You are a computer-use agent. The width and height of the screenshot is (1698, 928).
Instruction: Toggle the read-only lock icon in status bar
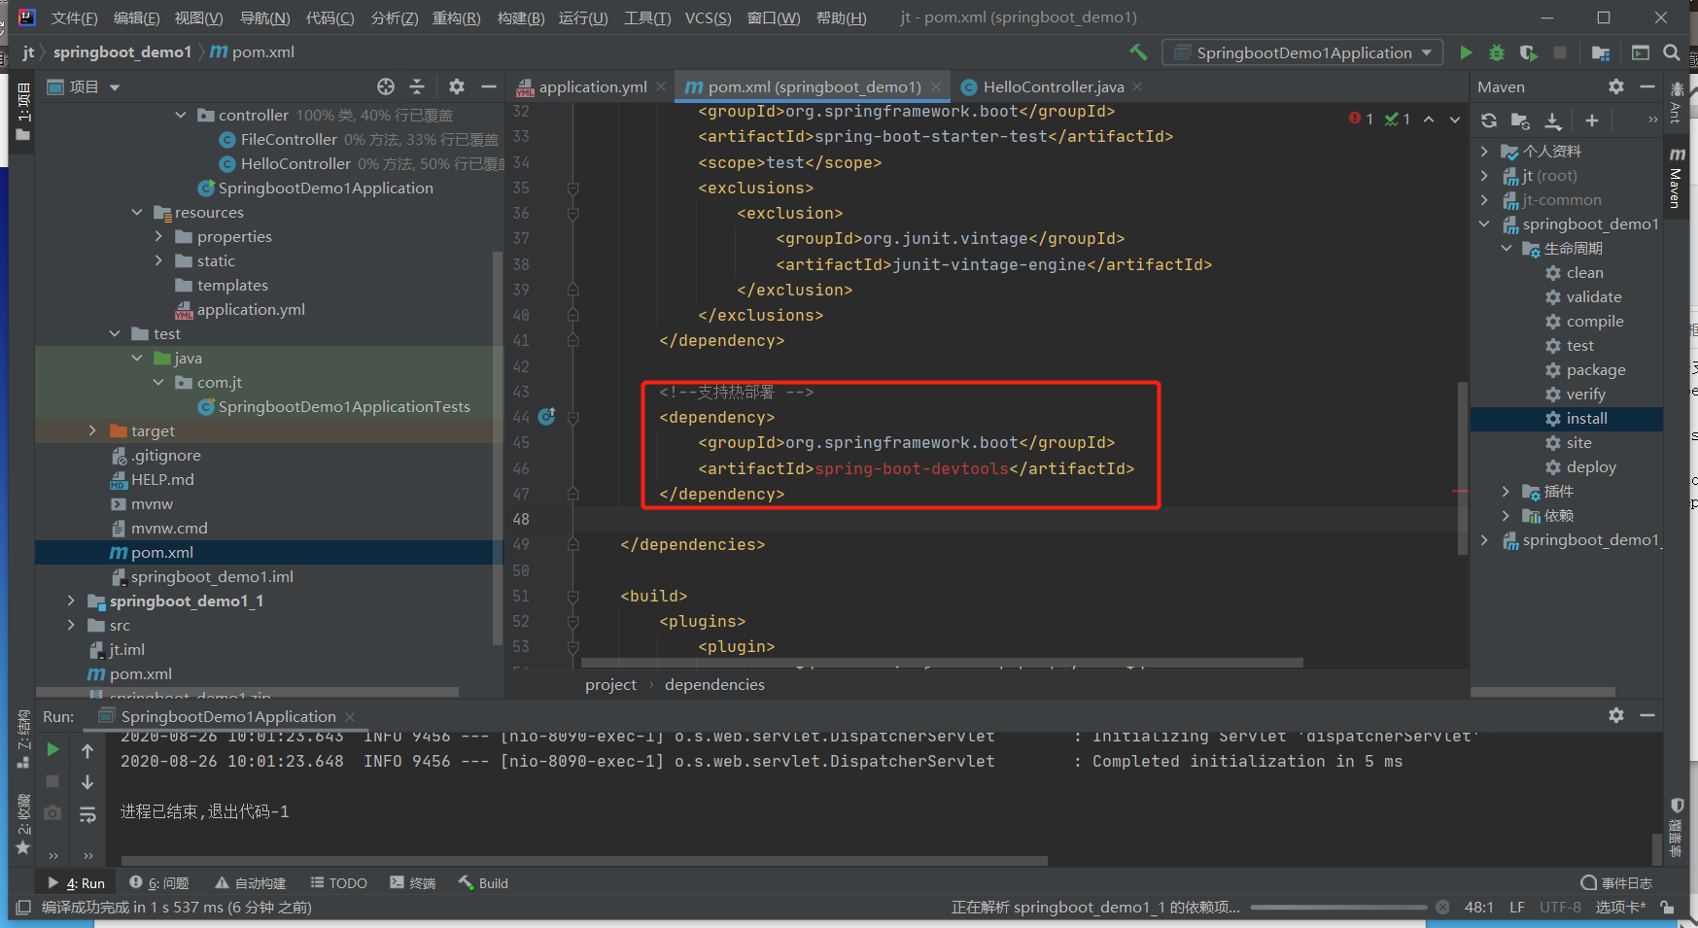point(1667,907)
